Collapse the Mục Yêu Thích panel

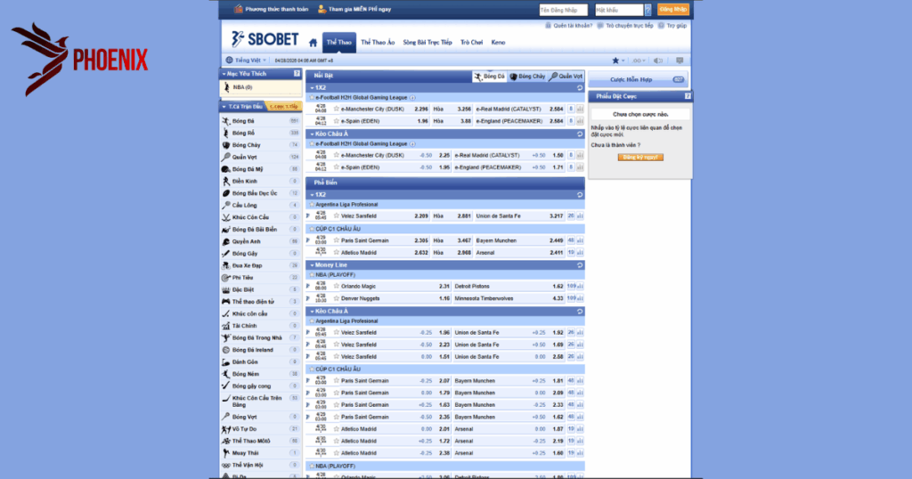pyautogui.click(x=224, y=74)
